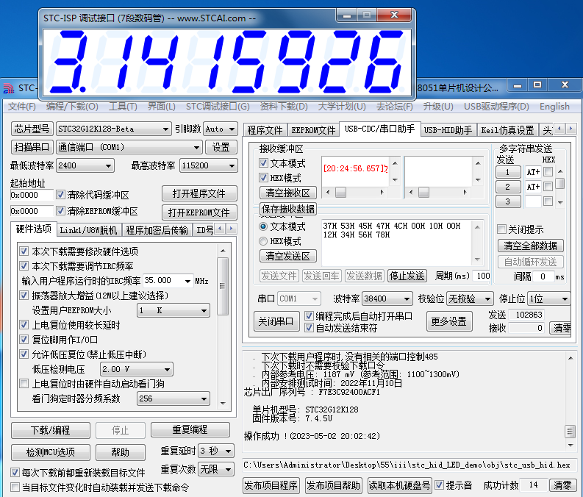Open 低压检测电压 2.00 V dropdown

coord(137,369)
